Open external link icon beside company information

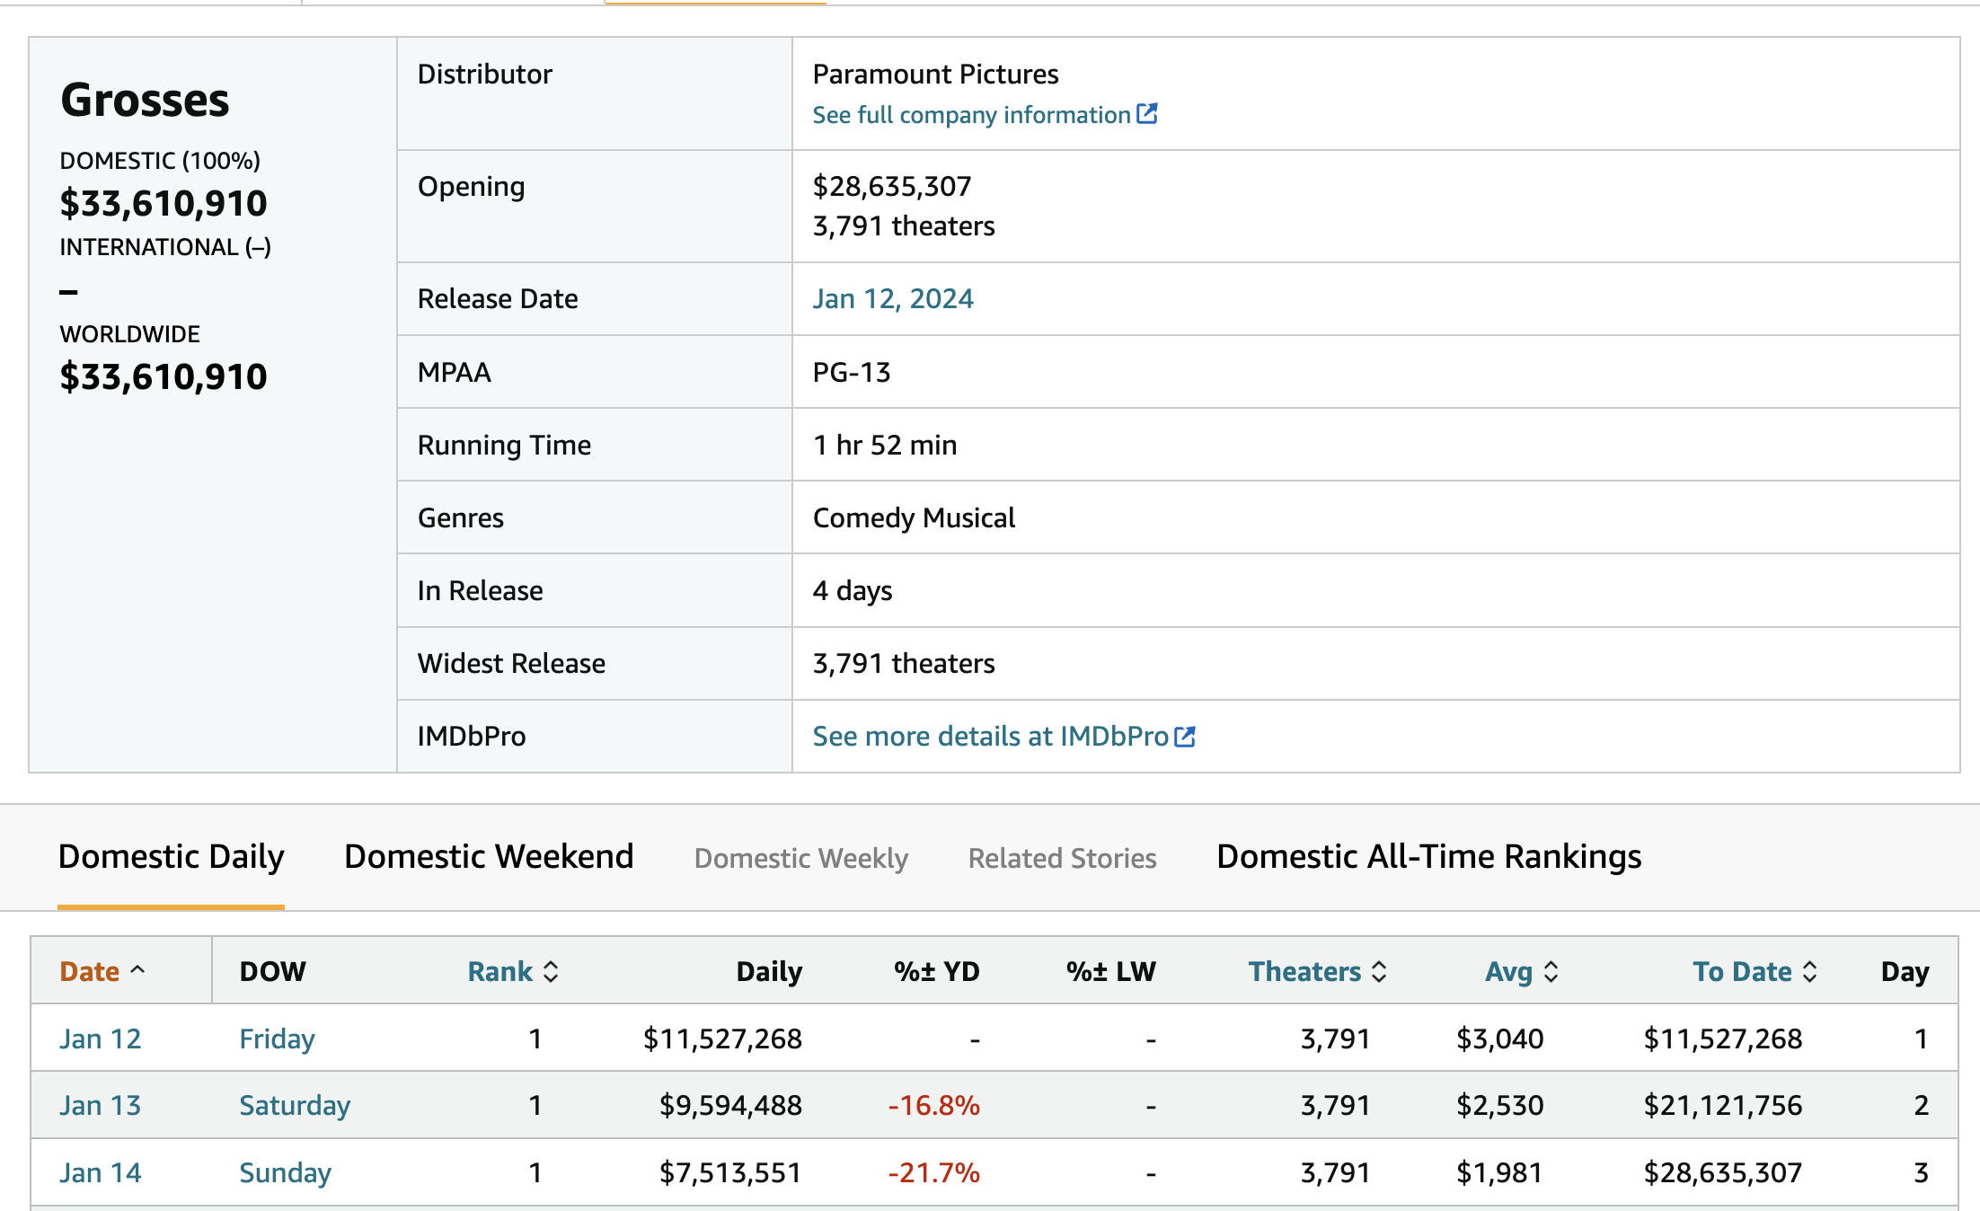1147,114
